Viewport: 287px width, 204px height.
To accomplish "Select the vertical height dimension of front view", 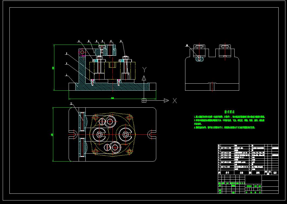I will [53, 68].
